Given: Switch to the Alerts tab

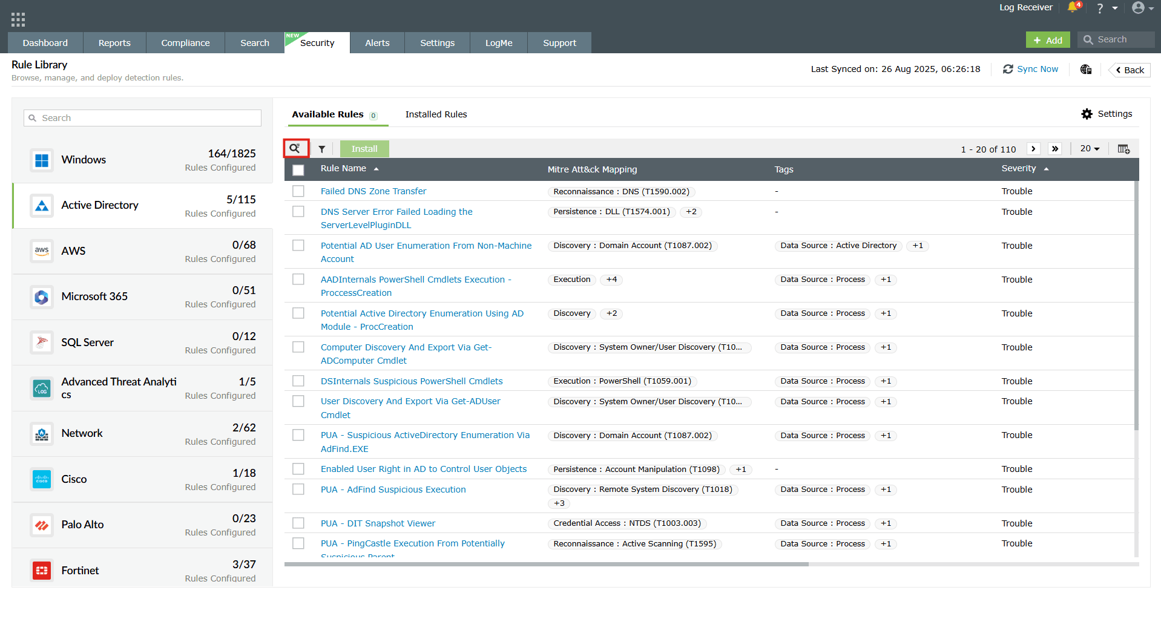Looking at the screenshot, I should click(377, 43).
